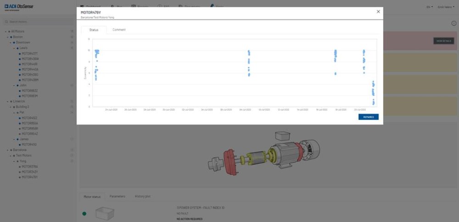Select MOTOR881M in the tree

point(29,96)
